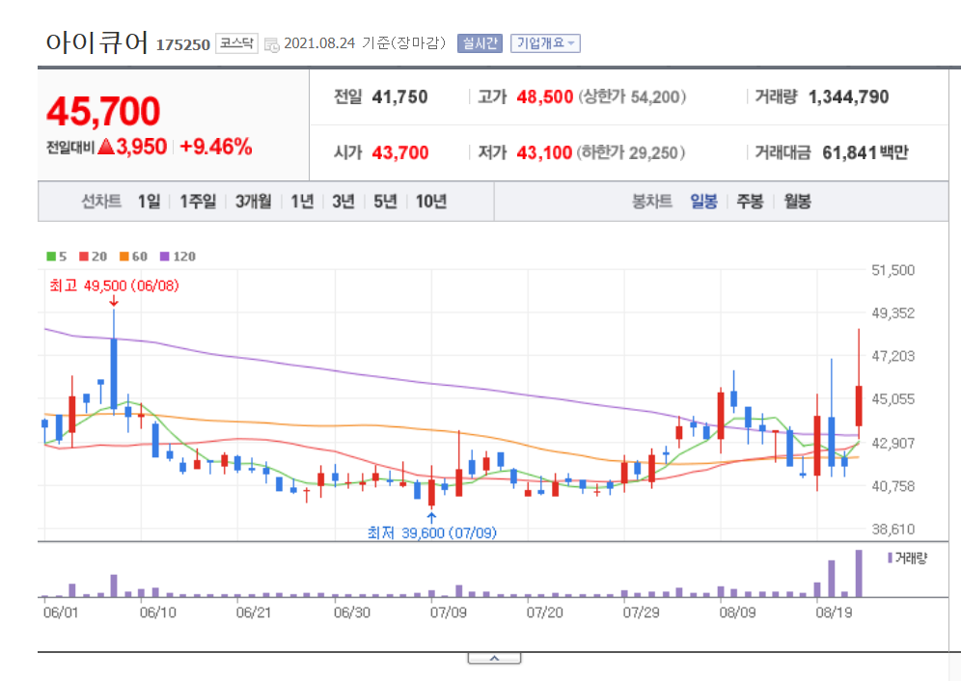
Task: Click the low price 43,100
Action: [x=544, y=152]
